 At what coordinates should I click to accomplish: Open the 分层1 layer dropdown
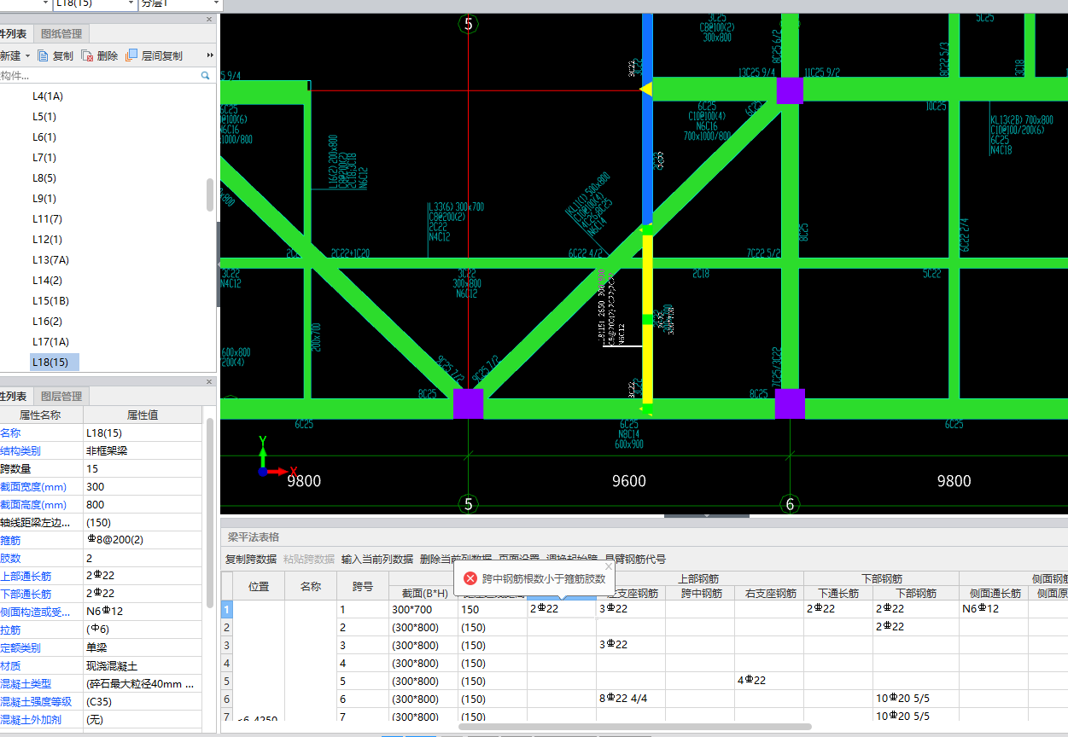point(214,4)
